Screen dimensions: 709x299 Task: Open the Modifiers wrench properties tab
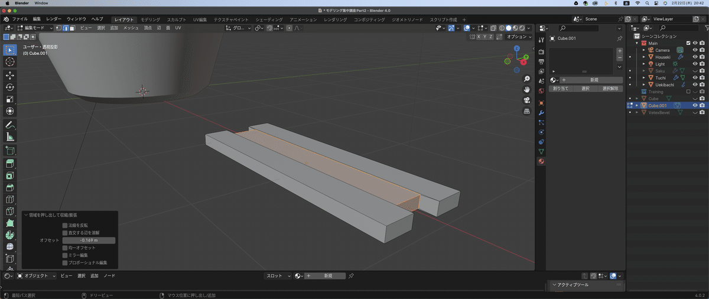[x=541, y=112]
